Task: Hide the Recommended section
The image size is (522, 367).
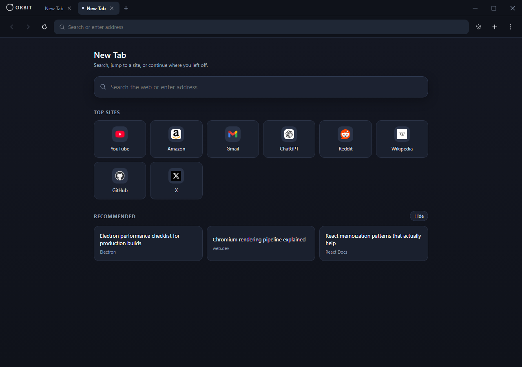Action: (419, 216)
